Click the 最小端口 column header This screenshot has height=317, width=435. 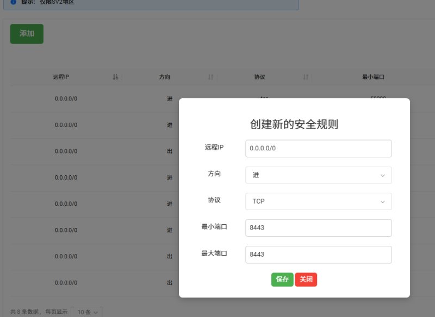(373, 77)
